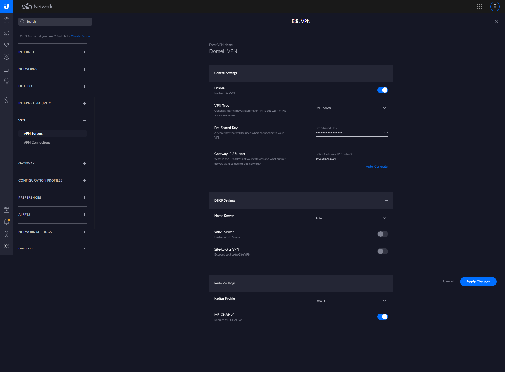The height and width of the screenshot is (372, 505).
Task: Select VPN Connections menu item
Action: 37,142
